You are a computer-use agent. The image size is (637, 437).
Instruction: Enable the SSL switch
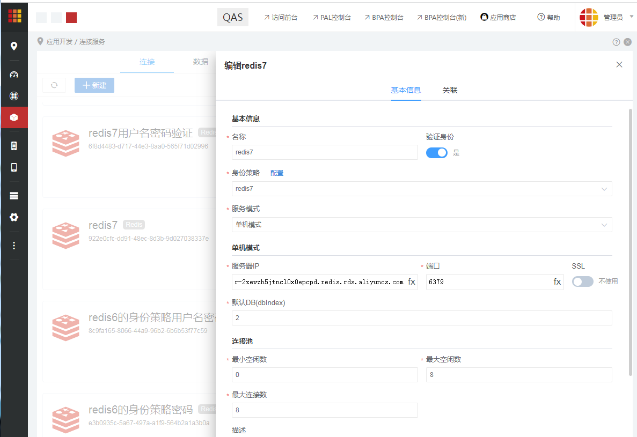point(583,282)
